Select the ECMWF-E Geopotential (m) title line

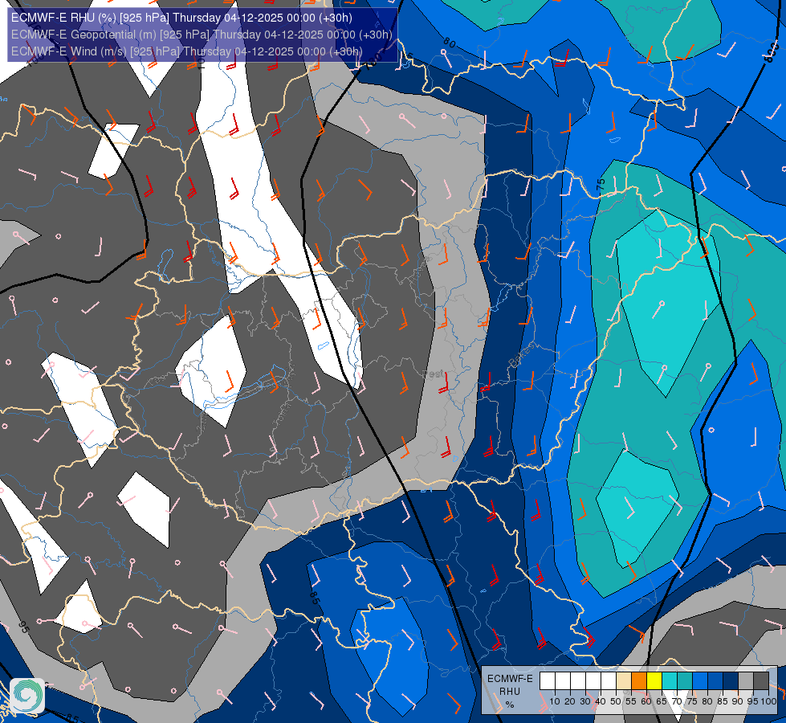(202, 35)
